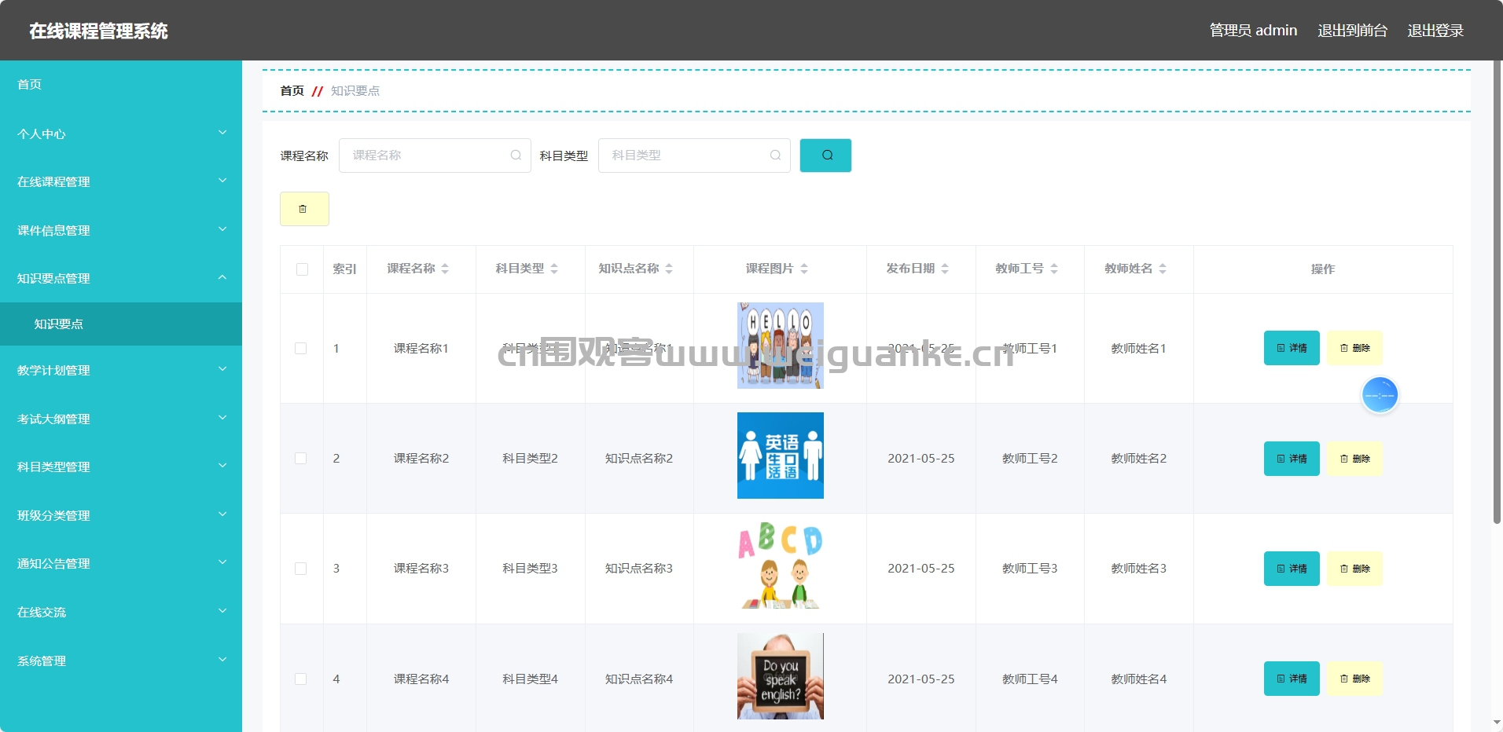
Task: Click 退出登录 in top bar
Action: click(1435, 31)
